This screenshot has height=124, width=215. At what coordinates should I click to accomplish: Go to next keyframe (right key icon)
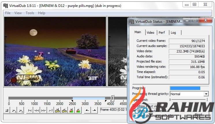(64, 110)
